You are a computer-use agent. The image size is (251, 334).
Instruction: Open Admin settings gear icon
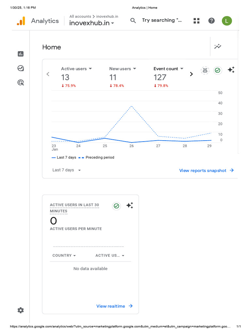point(21,310)
